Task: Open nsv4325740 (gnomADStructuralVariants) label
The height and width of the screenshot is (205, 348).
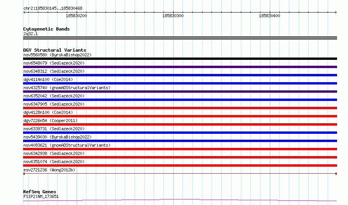Action: pyautogui.click(x=67, y=88)
